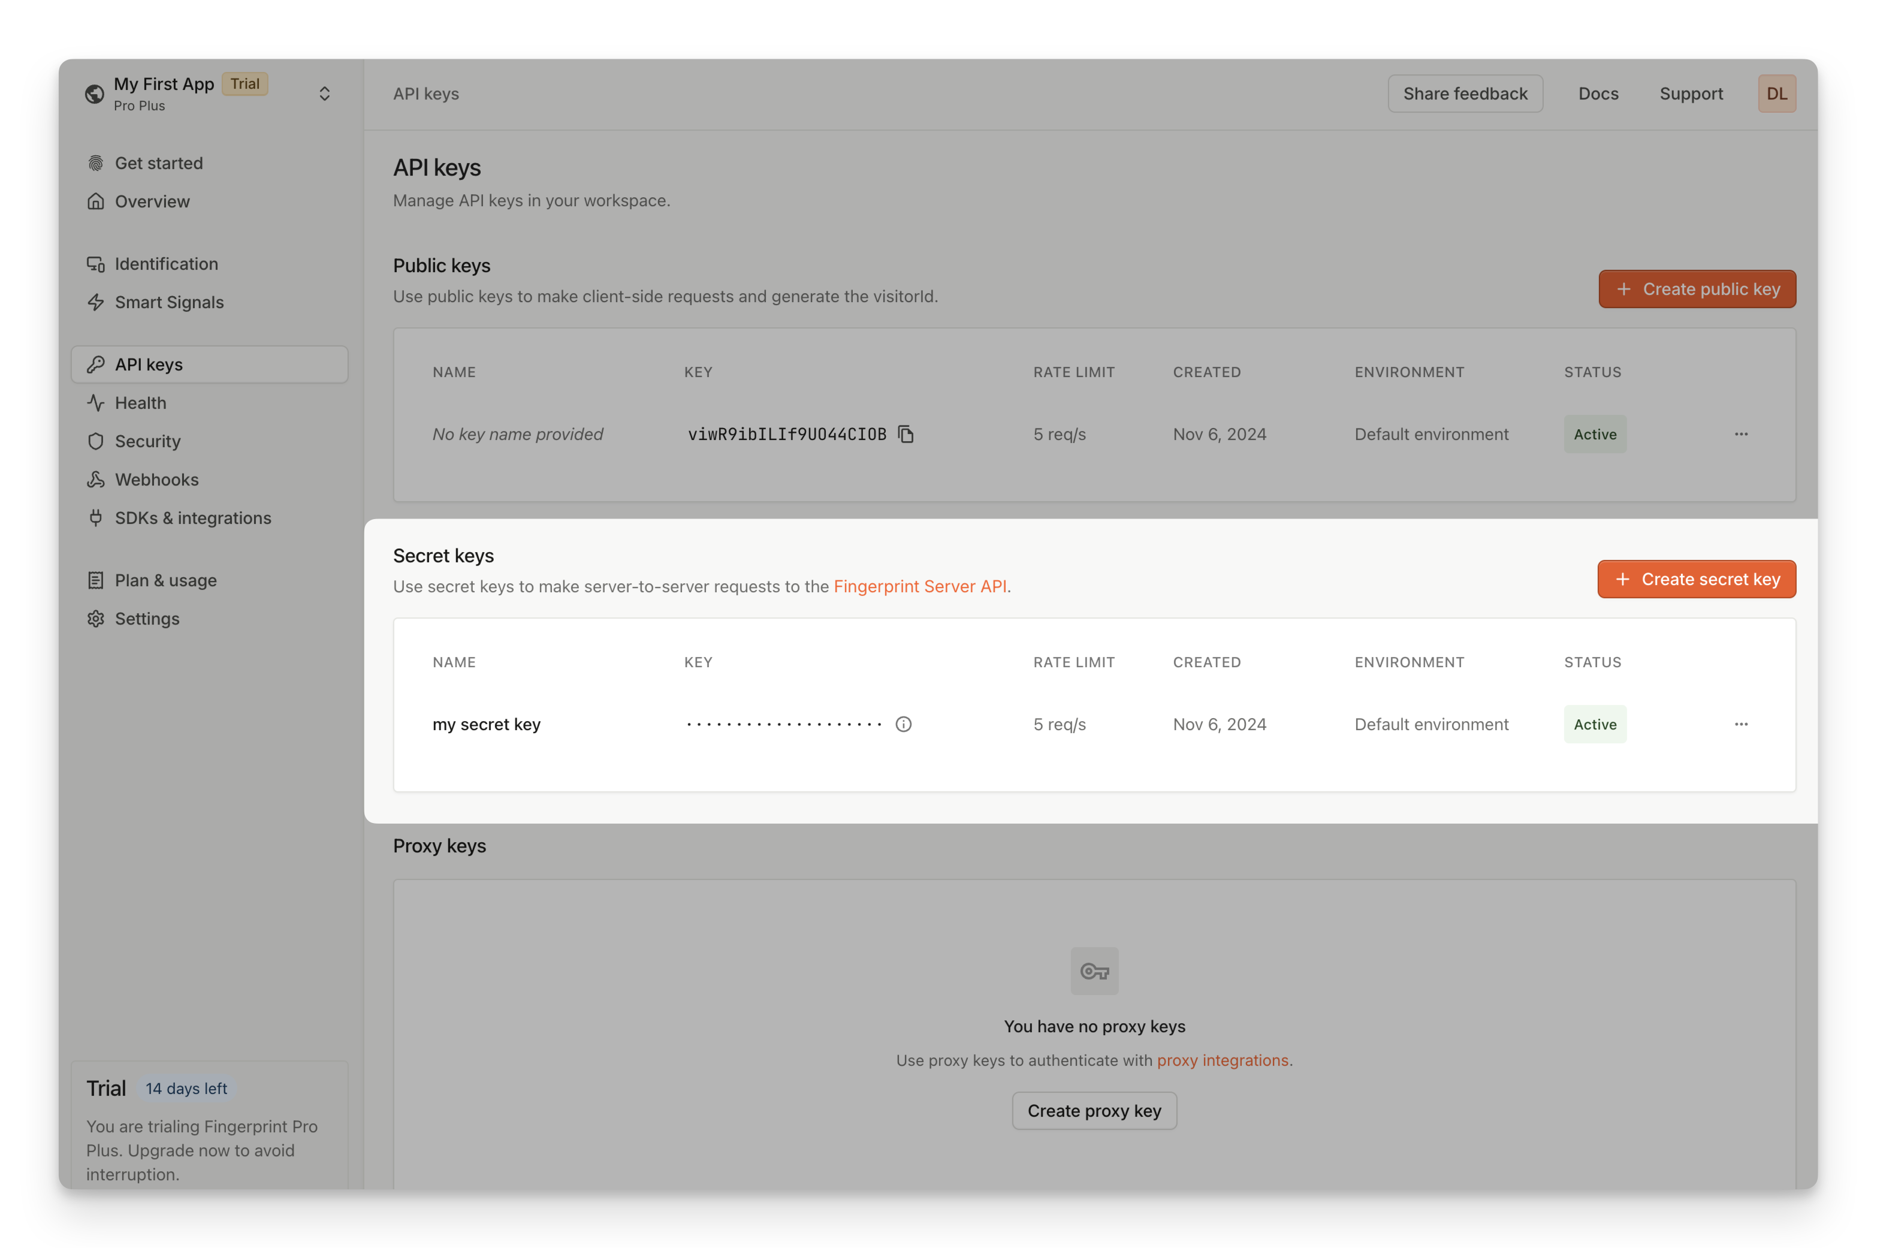Click Create proxy key button
Screen dimensions: 1877x1248
(x=1094, y=1110)
